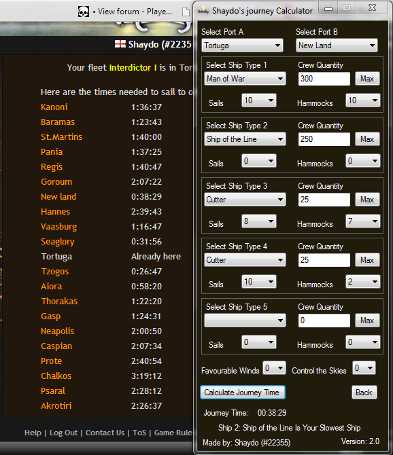This screenshot has width=393, height=455.
Task: Close the journey calculator window
Action: pyautogui.click(x=372, y=8)
